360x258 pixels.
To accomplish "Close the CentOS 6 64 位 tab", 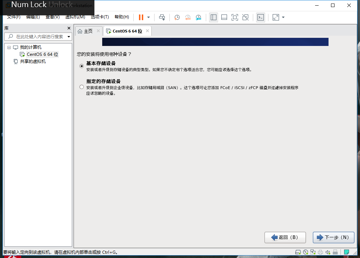I will click(x=147, y=31).
